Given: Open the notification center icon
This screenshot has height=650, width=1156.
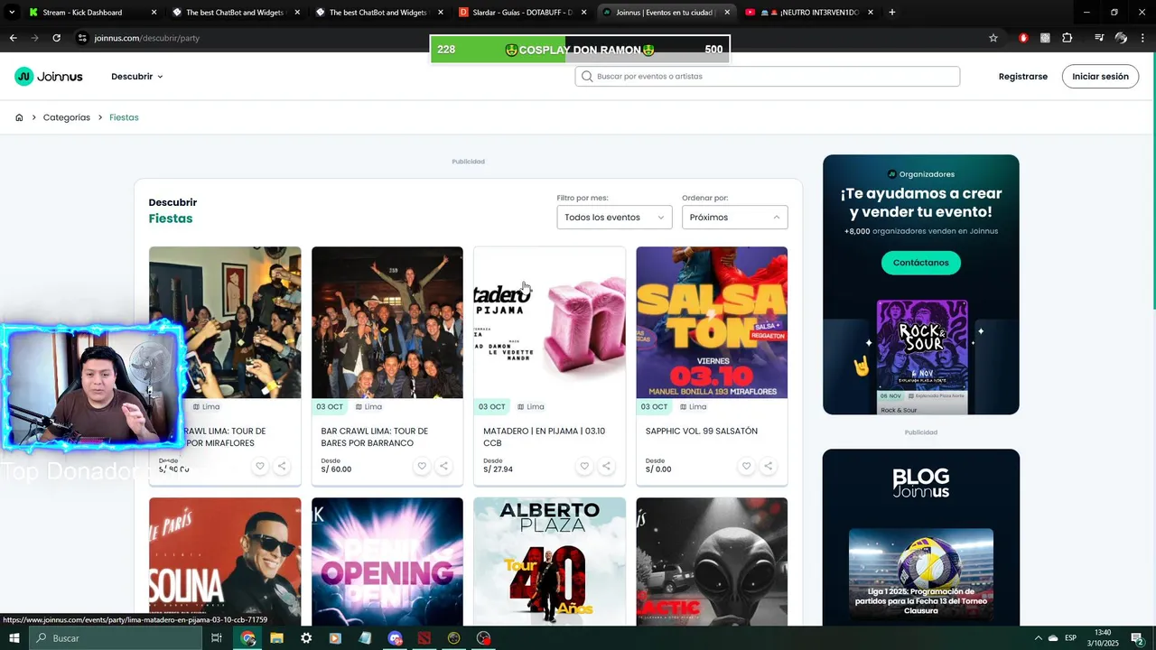Looking at the screenshot, I should click(x=1137, y=638).
